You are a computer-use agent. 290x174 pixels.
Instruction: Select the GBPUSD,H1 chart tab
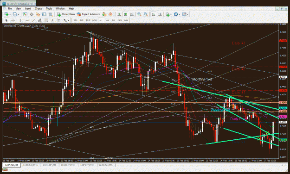[12, 165]
